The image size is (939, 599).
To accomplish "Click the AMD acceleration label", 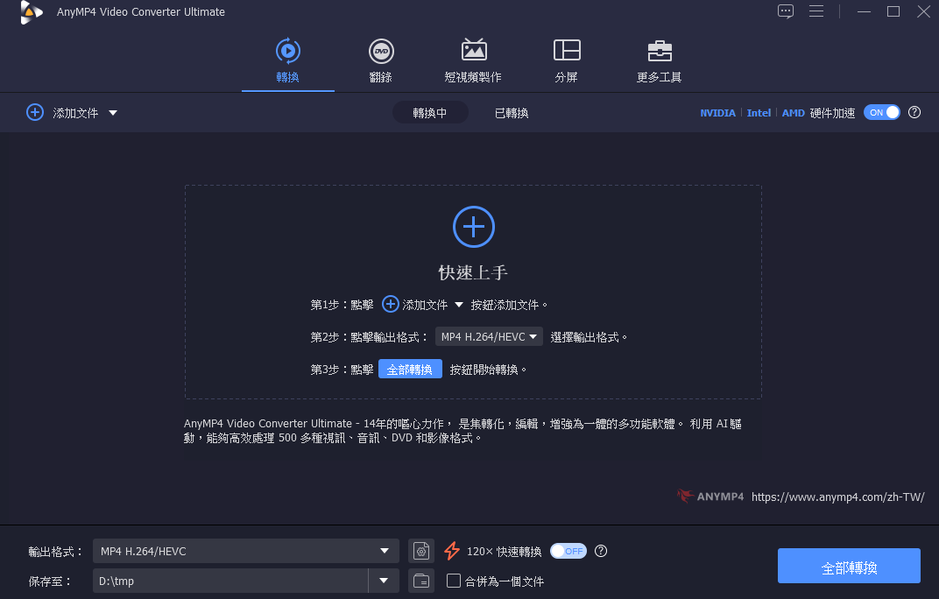I will (793, 113).
